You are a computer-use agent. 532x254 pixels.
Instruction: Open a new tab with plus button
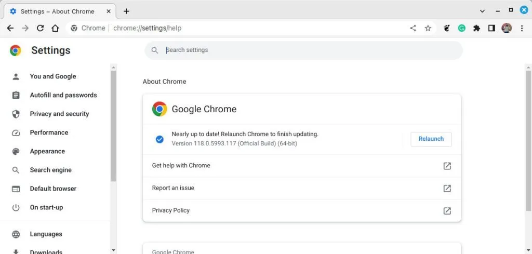click(126, 11)
